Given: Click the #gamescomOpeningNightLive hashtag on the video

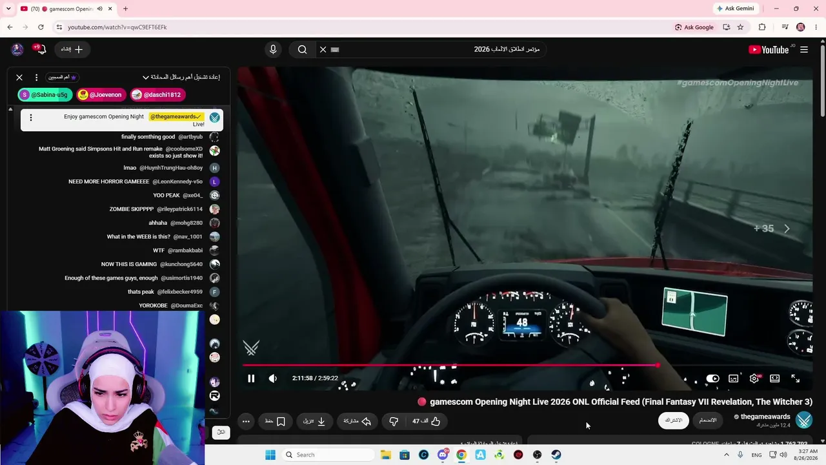Looking at the screenshot, I should click(738, 83).
